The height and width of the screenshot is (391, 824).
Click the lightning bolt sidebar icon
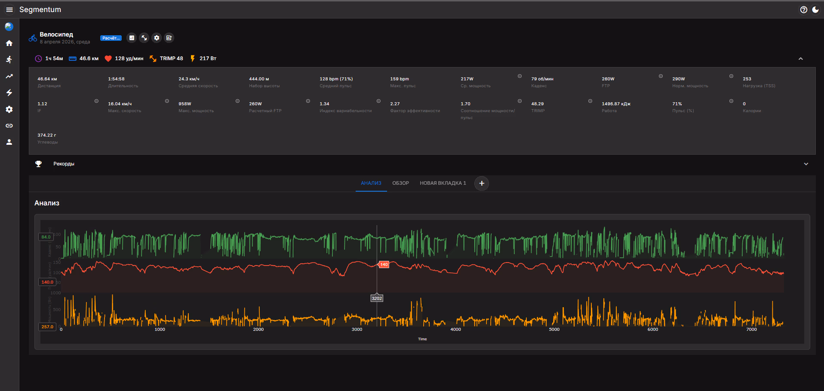pyautogui.click(x=9, y=93)
